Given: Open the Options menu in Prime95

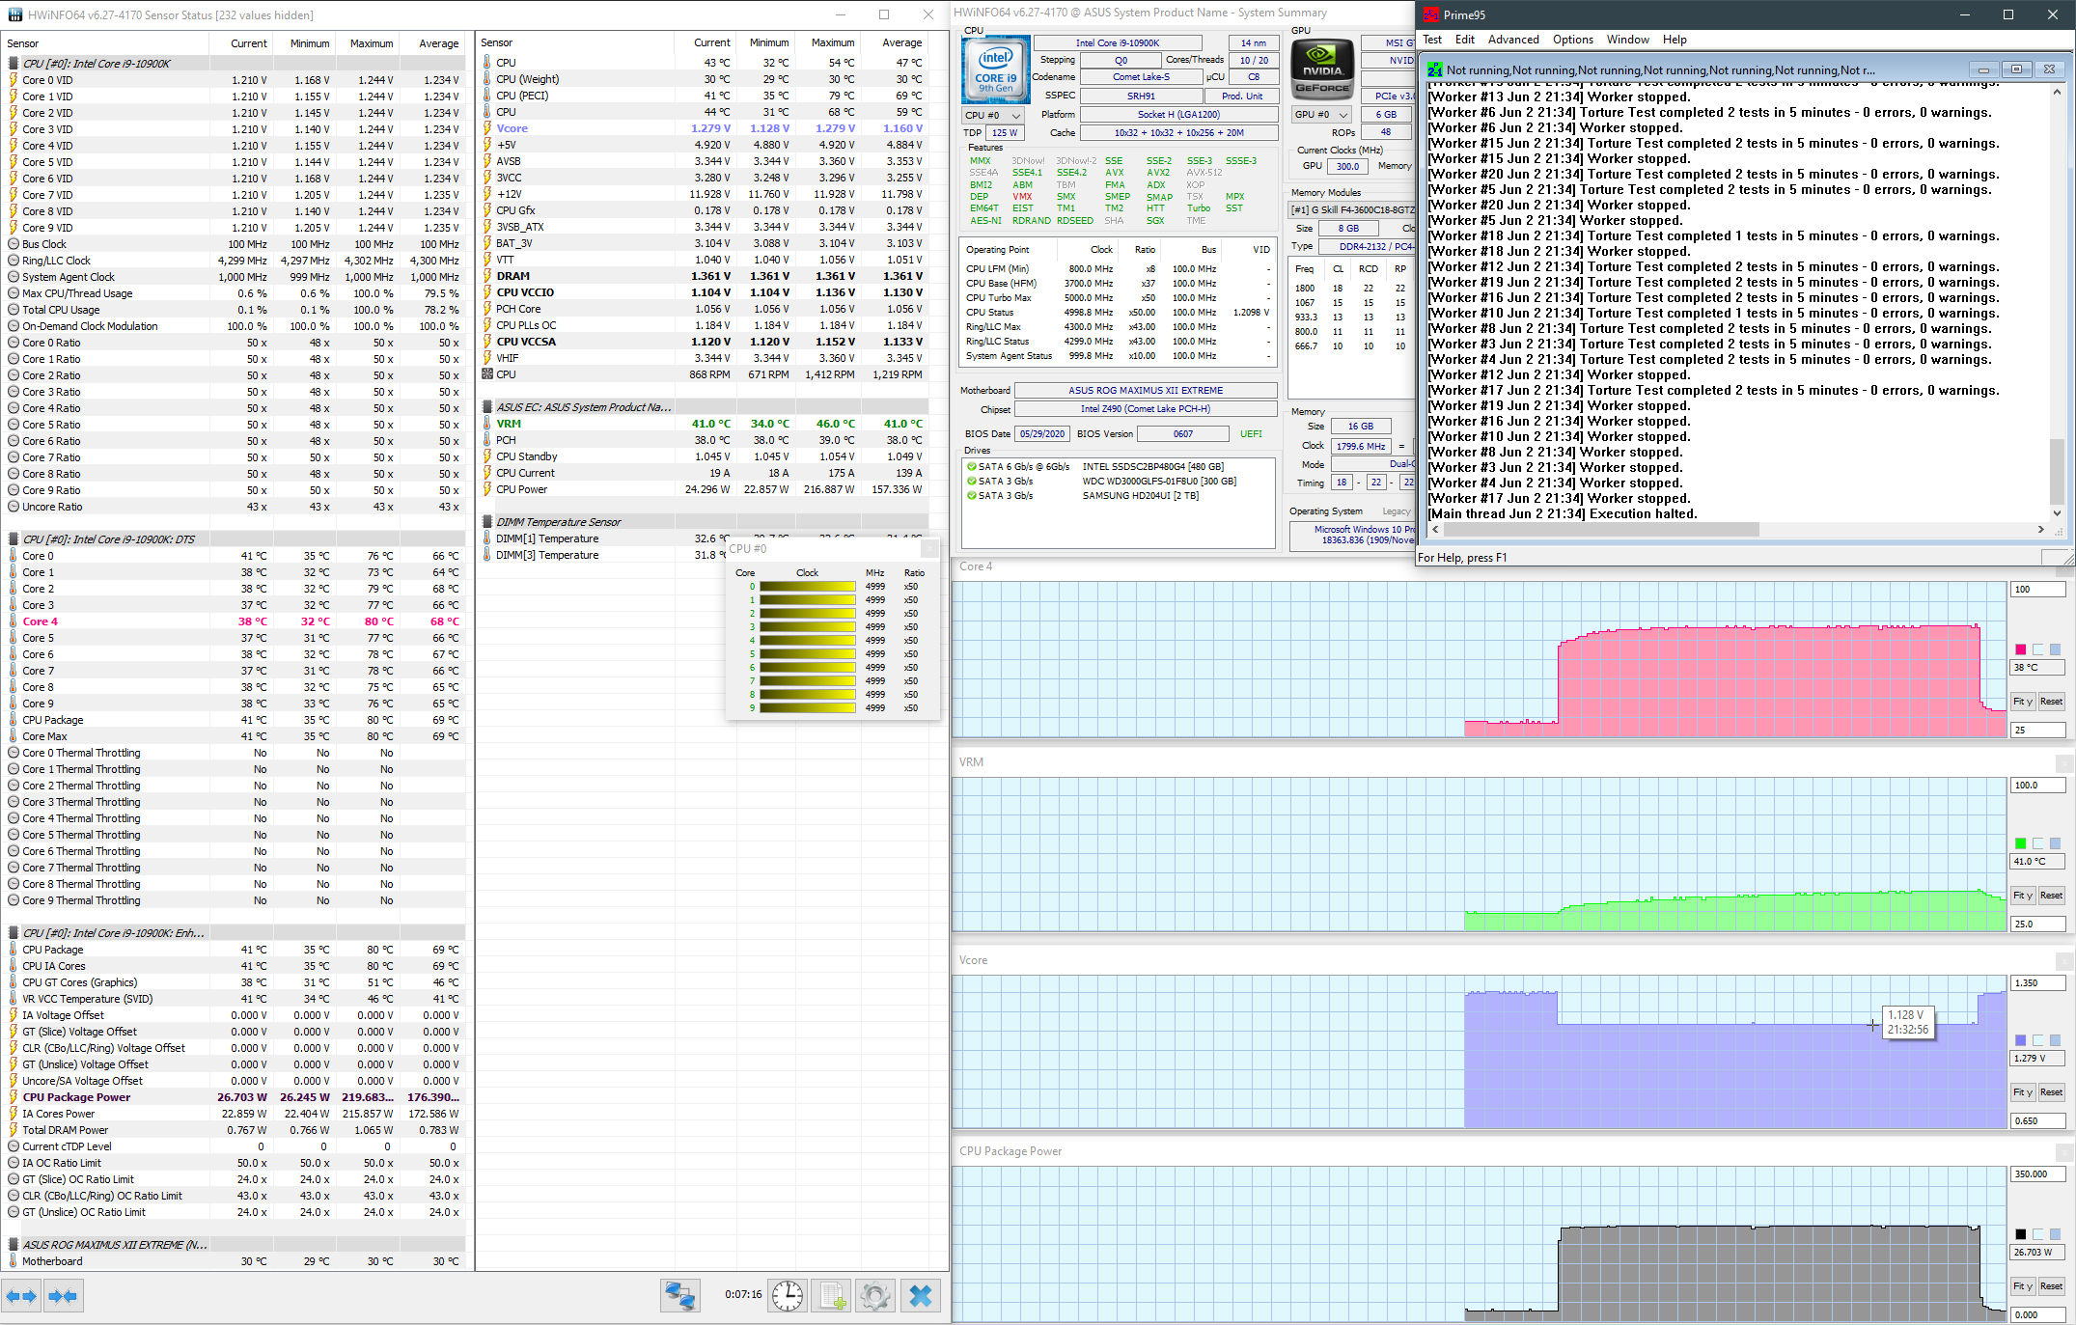Looking at the screenshot, I should coord(1572,40).
